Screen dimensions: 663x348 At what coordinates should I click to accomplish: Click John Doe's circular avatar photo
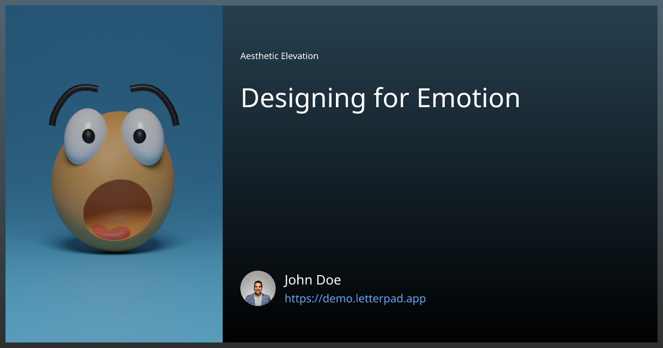pos(257,288)
